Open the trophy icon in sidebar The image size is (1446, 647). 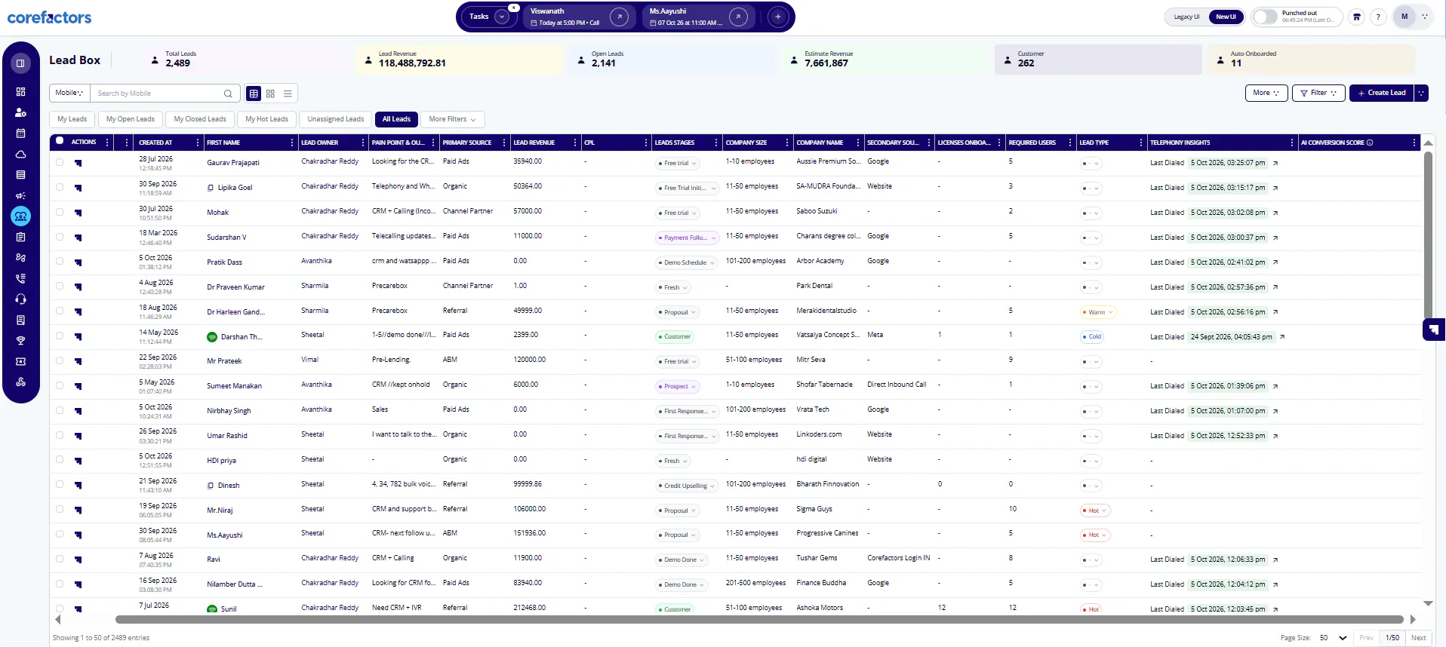click(x=20, y=341)
